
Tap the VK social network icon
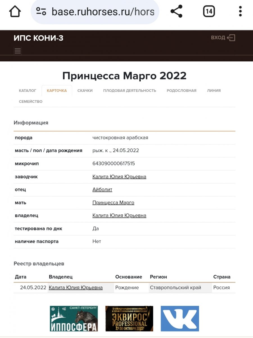pyautogui.click(x=180, y=319)
